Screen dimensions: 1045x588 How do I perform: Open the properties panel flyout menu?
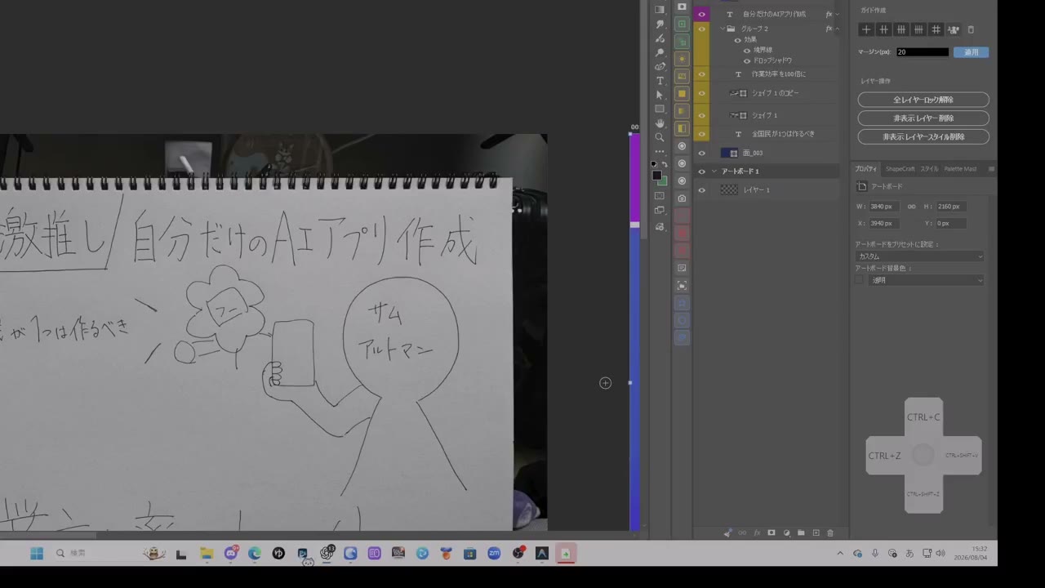(x=991, y=169)
